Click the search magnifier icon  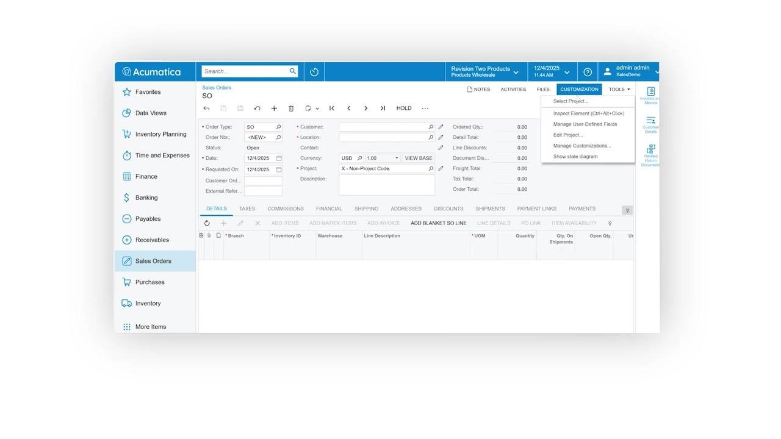[x=293, y=71]
